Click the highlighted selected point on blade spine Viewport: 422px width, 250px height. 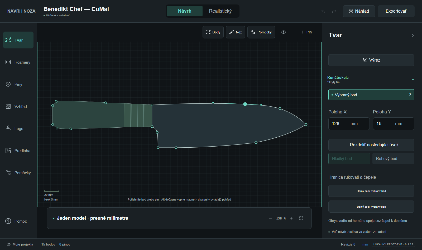click(245, 104)
